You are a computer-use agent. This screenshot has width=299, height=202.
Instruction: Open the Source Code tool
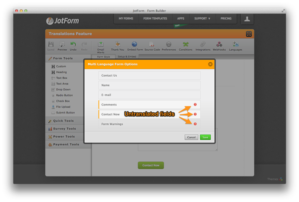pyautogui.click(x=152, y=46)
